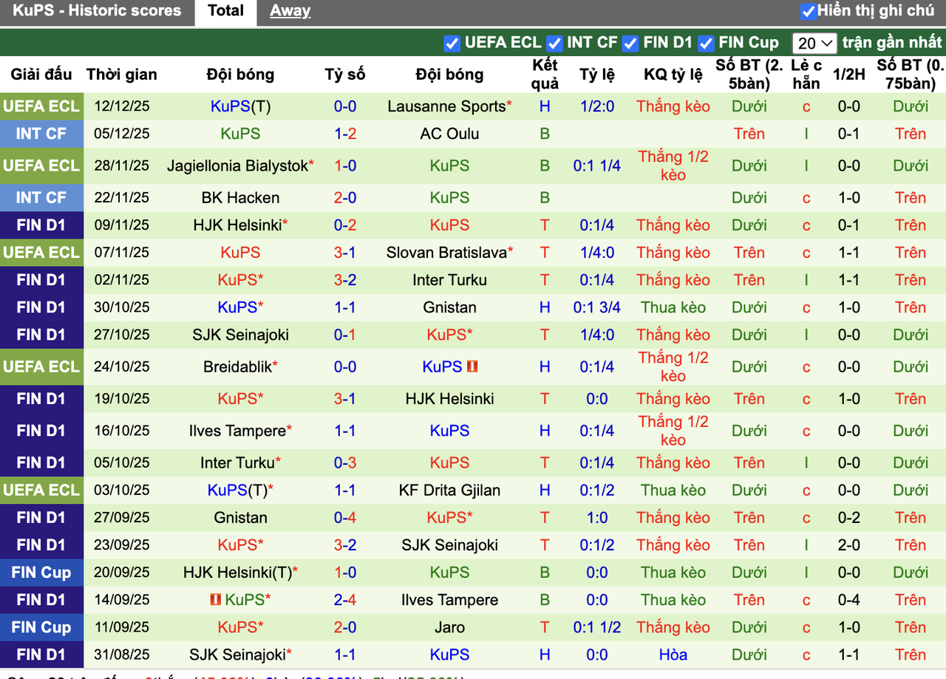
Task: Click the 1-2 score against AC Oulu
Action: coord(345,134)
